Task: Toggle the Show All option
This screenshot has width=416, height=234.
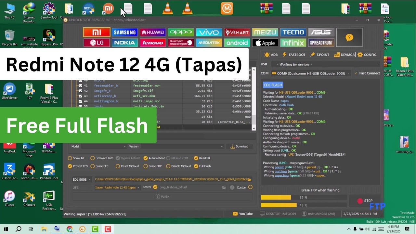Action: (76, 158)
